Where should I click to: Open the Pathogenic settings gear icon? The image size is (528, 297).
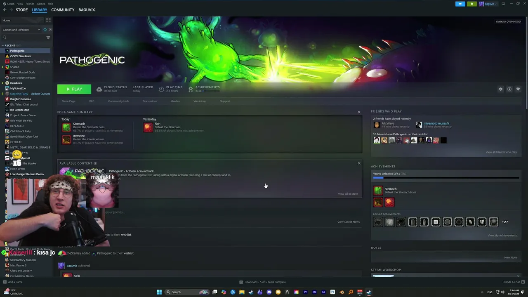pyautogui.click(x=501, y=89)
